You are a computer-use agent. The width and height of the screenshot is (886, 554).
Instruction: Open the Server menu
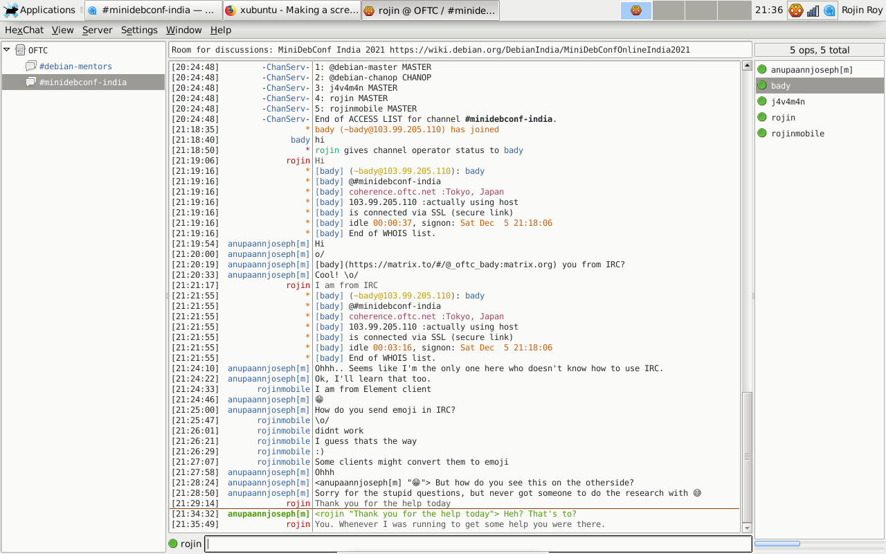pyautogui.click(x=97, y=30)
